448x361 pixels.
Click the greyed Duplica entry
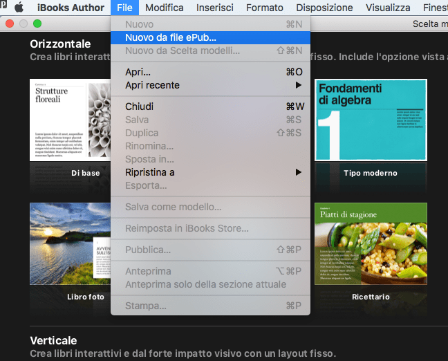point(210,133)
